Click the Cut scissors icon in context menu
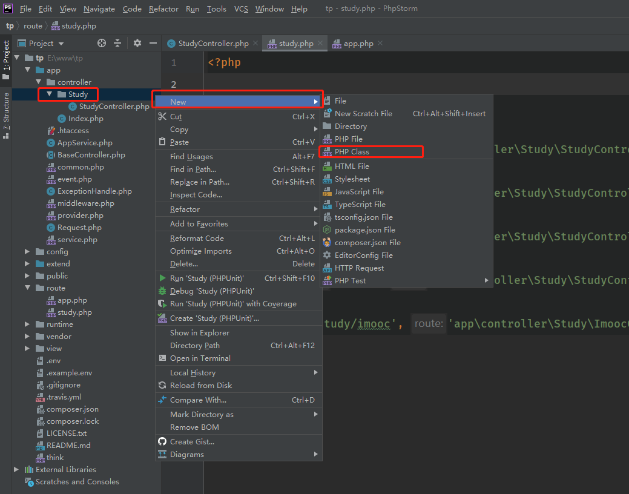The image size is (629, 494). click(162, 116)
